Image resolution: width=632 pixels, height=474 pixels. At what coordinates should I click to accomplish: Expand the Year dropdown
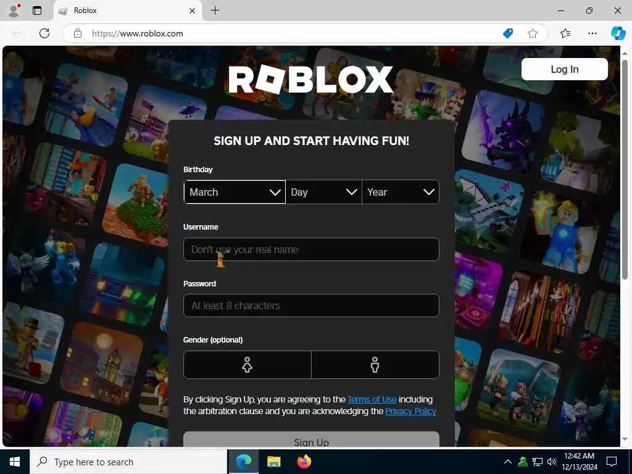click(x=400, y=193)
